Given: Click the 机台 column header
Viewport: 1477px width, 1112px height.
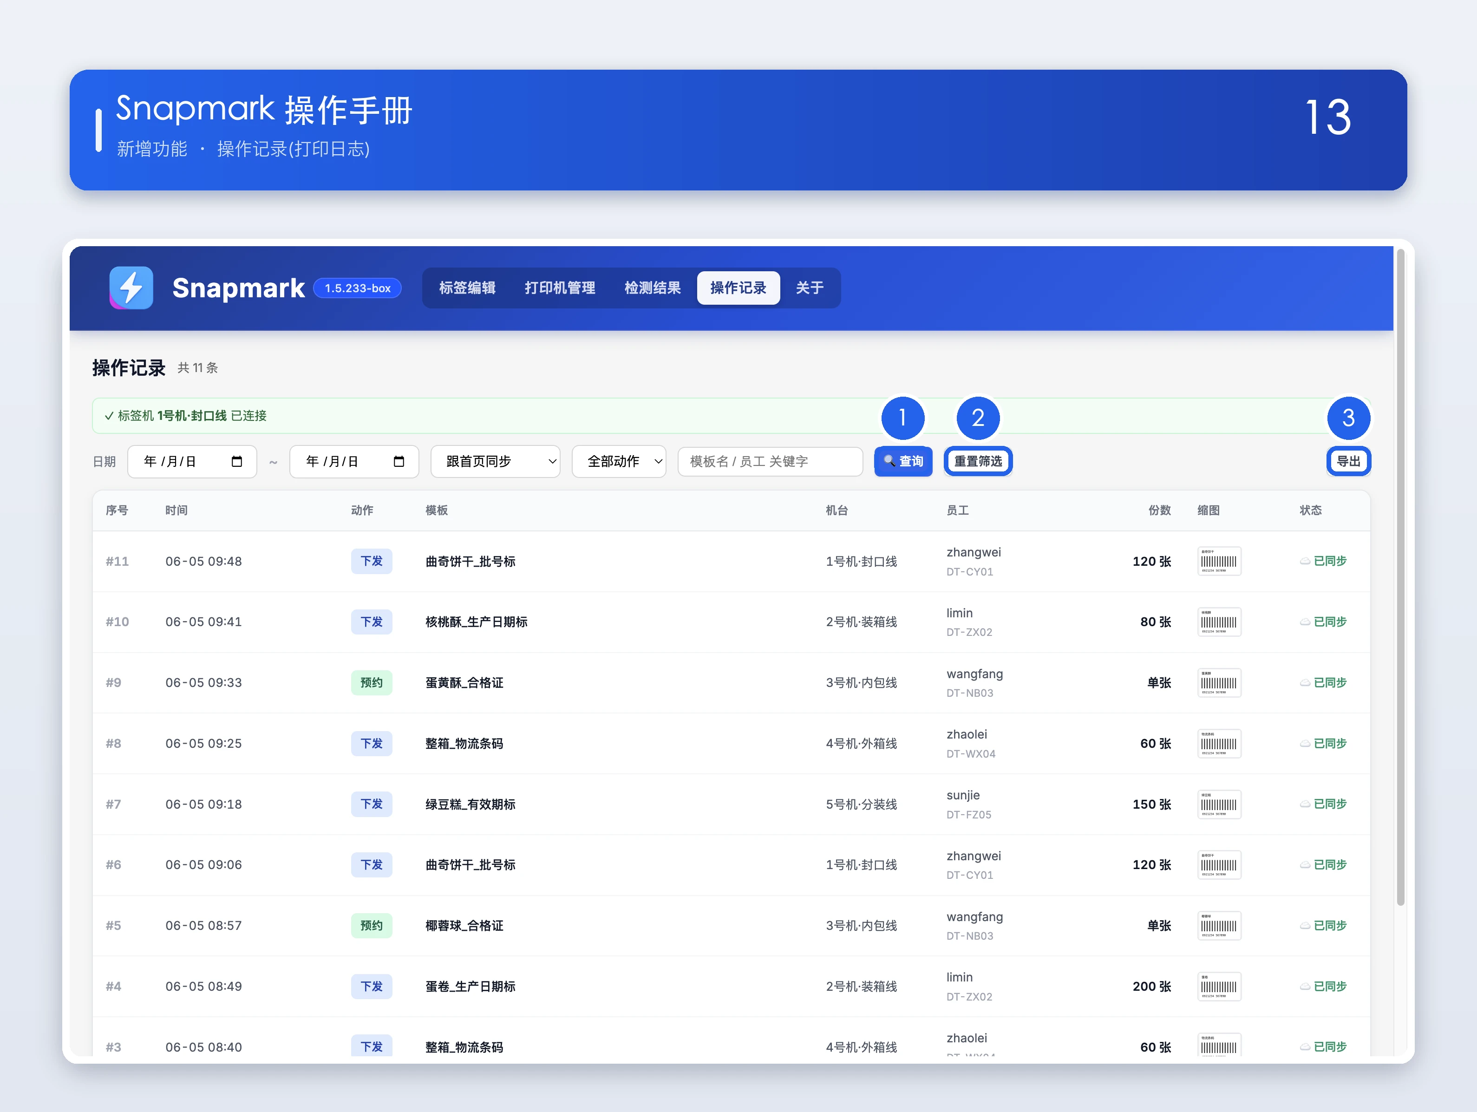Looking at the screenshot, I should pos(837,510).
